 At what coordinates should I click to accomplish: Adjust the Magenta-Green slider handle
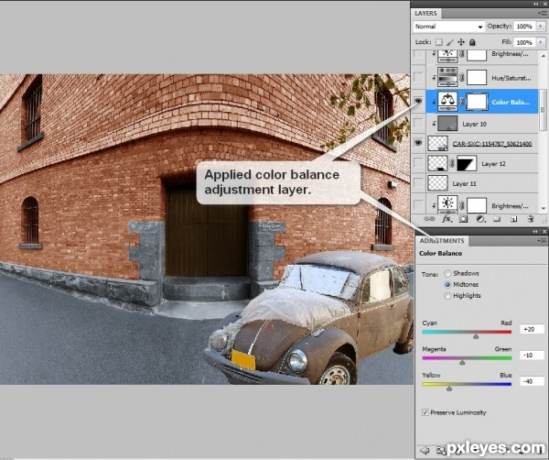point(462,363)
